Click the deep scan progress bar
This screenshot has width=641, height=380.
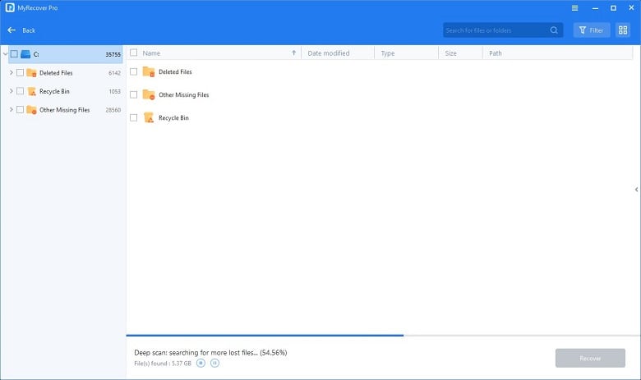(383, 336)
